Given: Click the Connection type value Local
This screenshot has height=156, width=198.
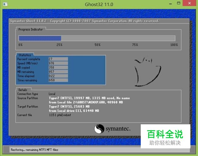Looking at the screenshot, I should pyautogui.click(x=52, y=94).
